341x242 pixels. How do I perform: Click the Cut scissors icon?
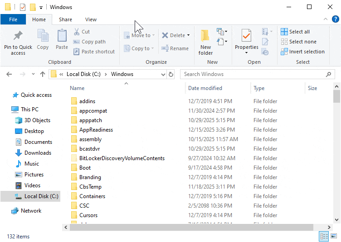coord(77,32)
